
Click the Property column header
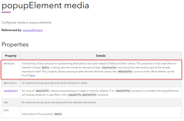click(11, 56)
